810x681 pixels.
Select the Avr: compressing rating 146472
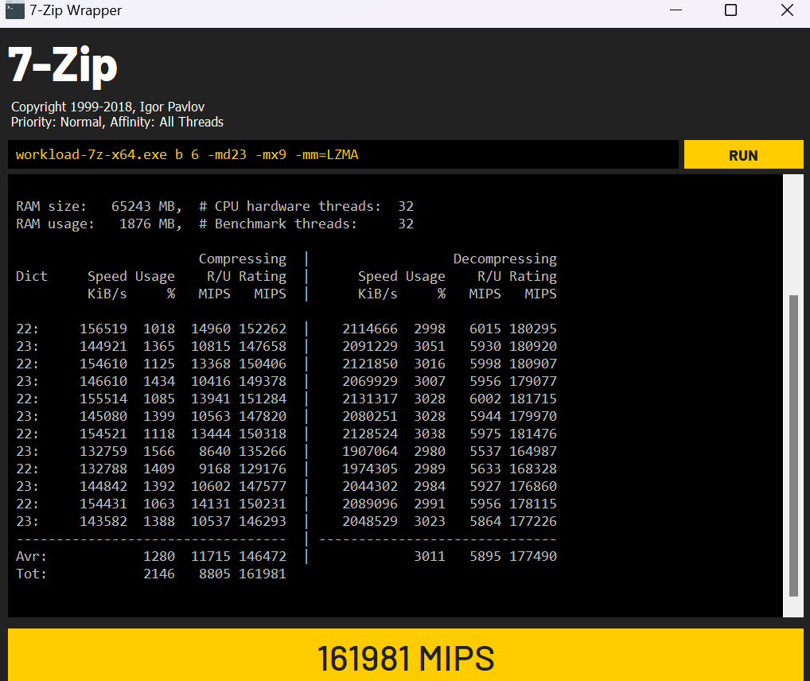pos(262,556)
